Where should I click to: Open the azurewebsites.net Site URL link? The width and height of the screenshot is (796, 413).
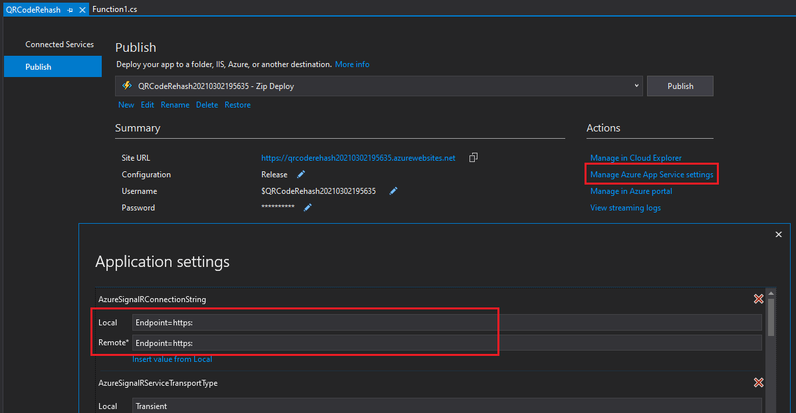click(358, 158)
